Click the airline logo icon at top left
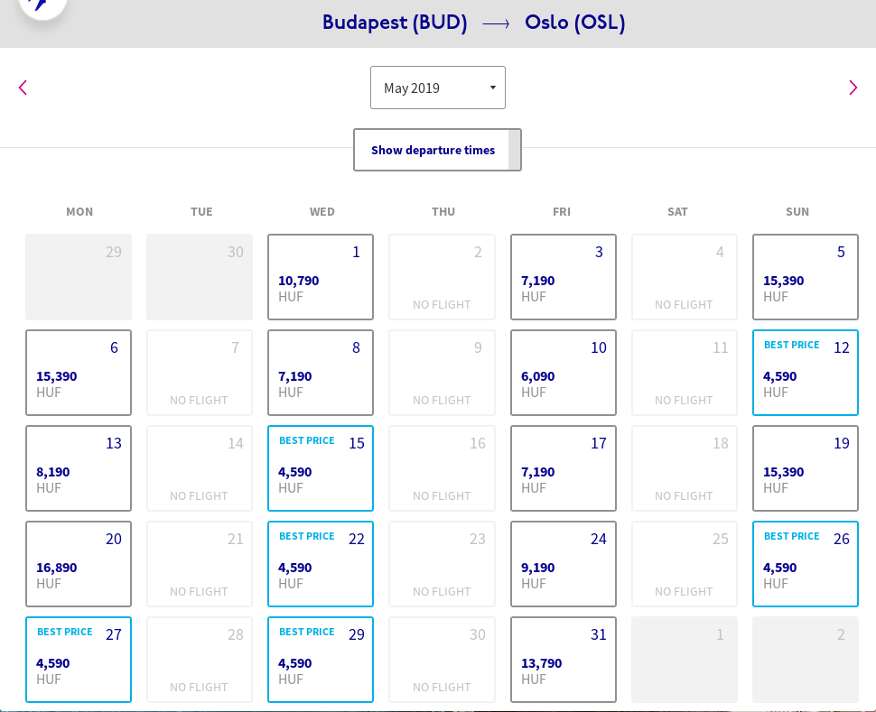Image resolution: width=876 pixels, height=712 pixels. pos(41,5)
